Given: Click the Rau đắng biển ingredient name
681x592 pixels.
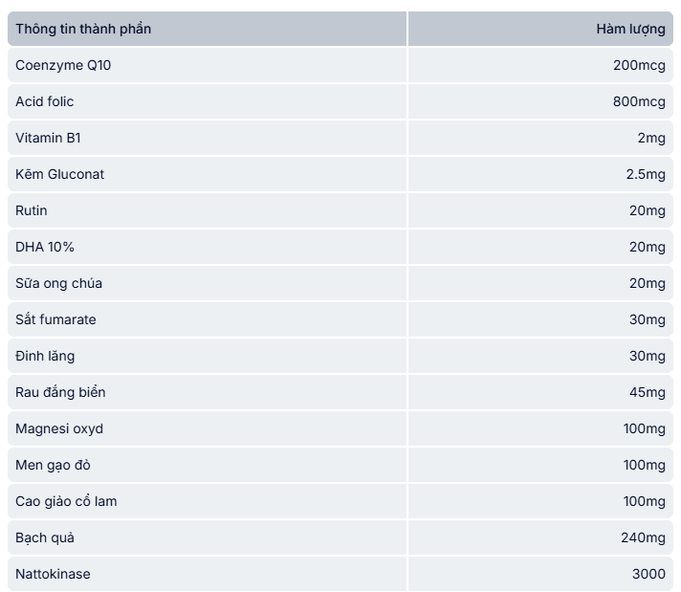Looking at the screenshot, I should point(60,392).
